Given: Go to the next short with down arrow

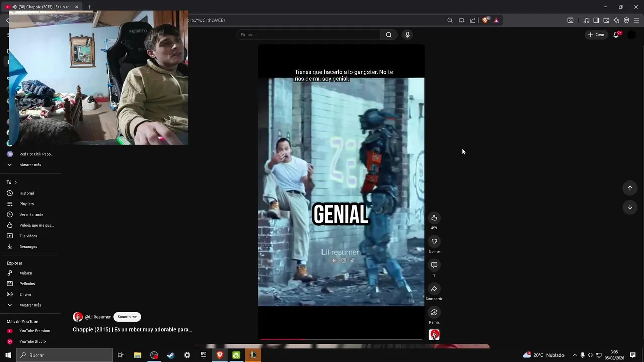Looking at the screenshot, I should [630, 207].
